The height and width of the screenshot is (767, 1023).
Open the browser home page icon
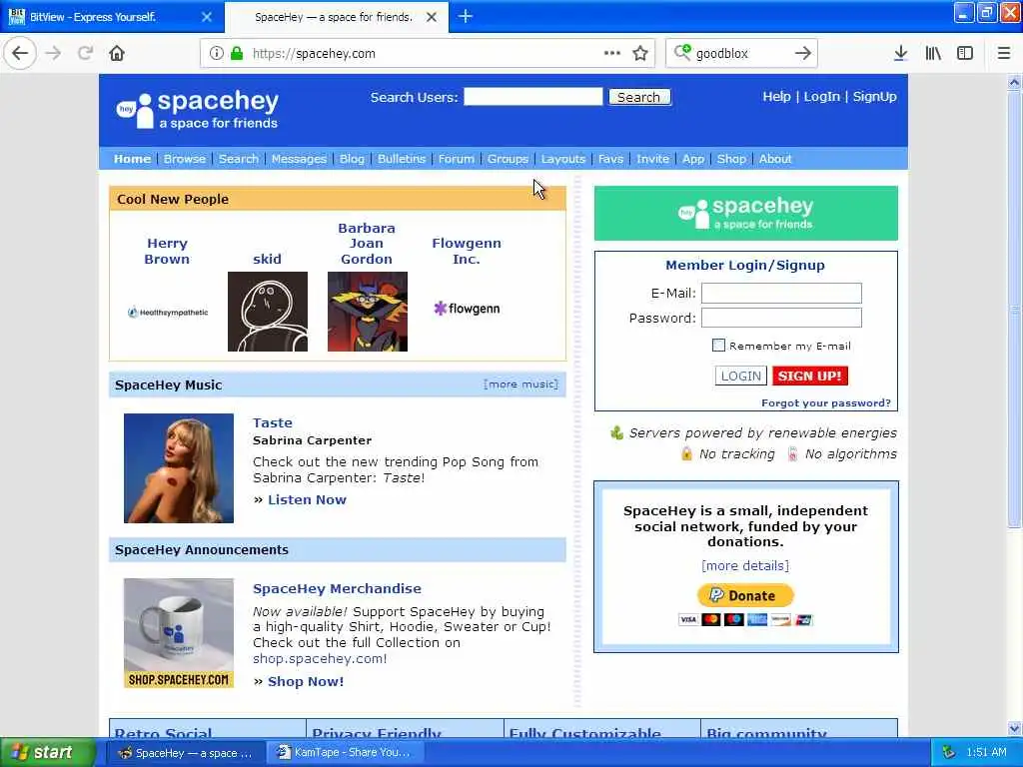coord(117,53)
